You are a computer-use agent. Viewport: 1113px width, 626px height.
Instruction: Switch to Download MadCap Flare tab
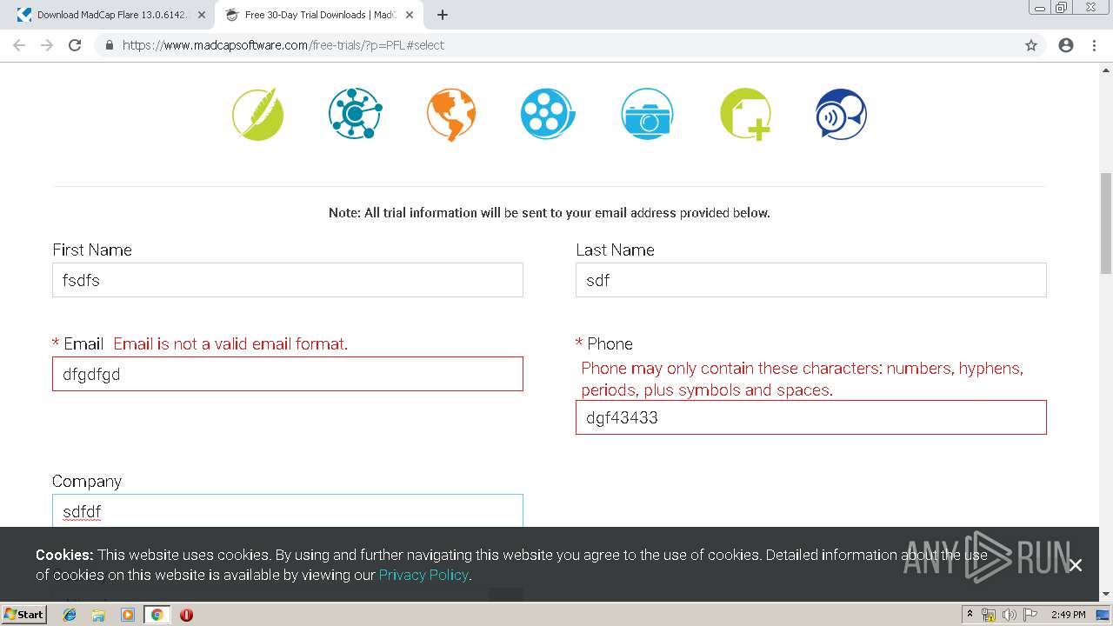click(109, 15)
